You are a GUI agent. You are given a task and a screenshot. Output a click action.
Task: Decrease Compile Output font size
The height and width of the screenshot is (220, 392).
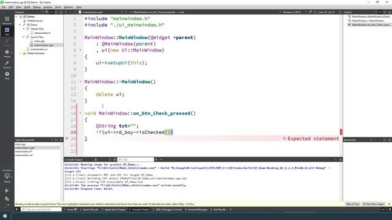coord(161,159)
